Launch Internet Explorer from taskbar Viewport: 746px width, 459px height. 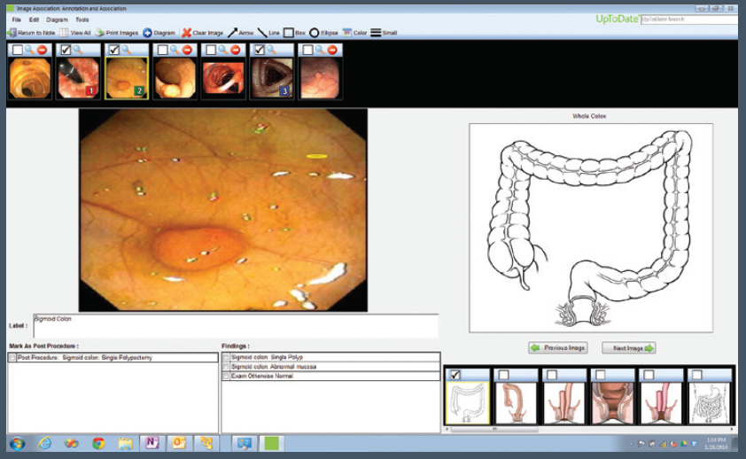[x=44, y=444]
